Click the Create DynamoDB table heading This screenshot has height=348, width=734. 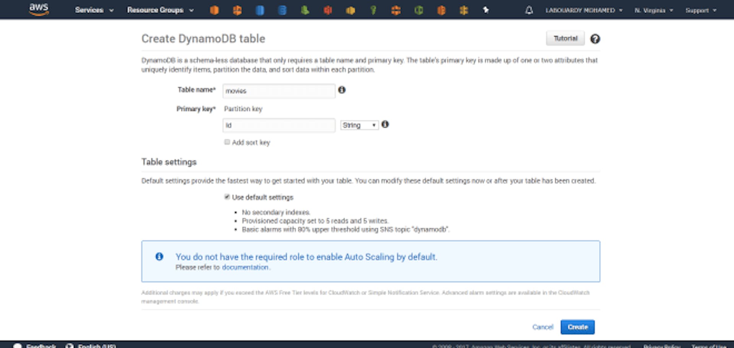[203, 39]
